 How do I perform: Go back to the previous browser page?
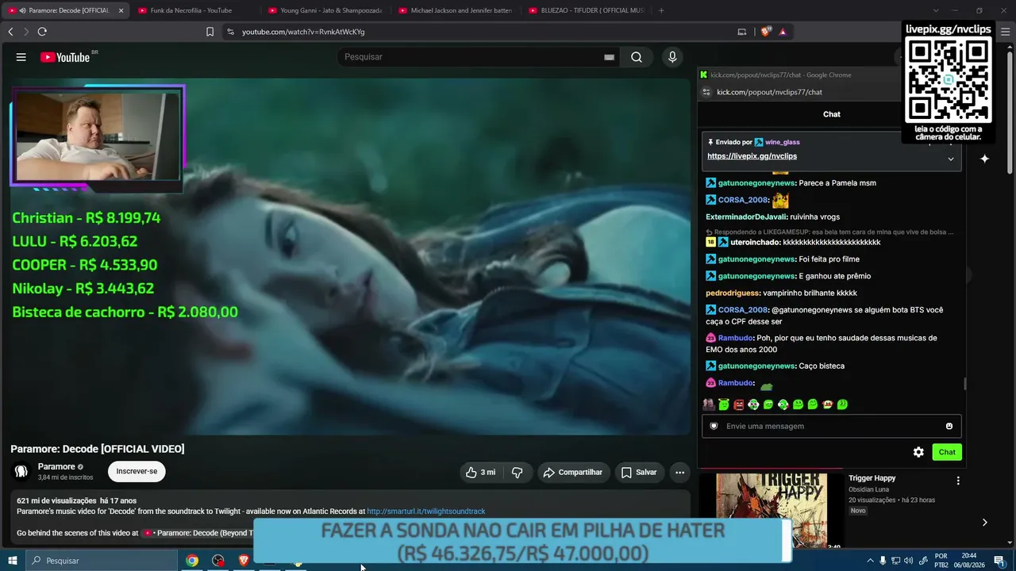[10, 32]
